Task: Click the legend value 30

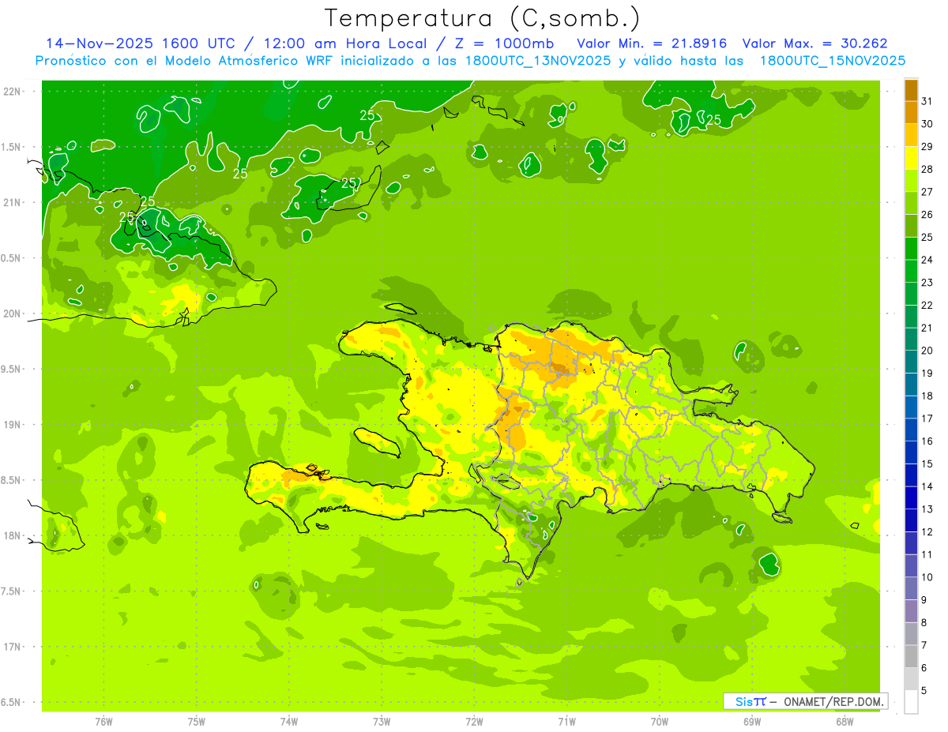Action: click(927, 124)
